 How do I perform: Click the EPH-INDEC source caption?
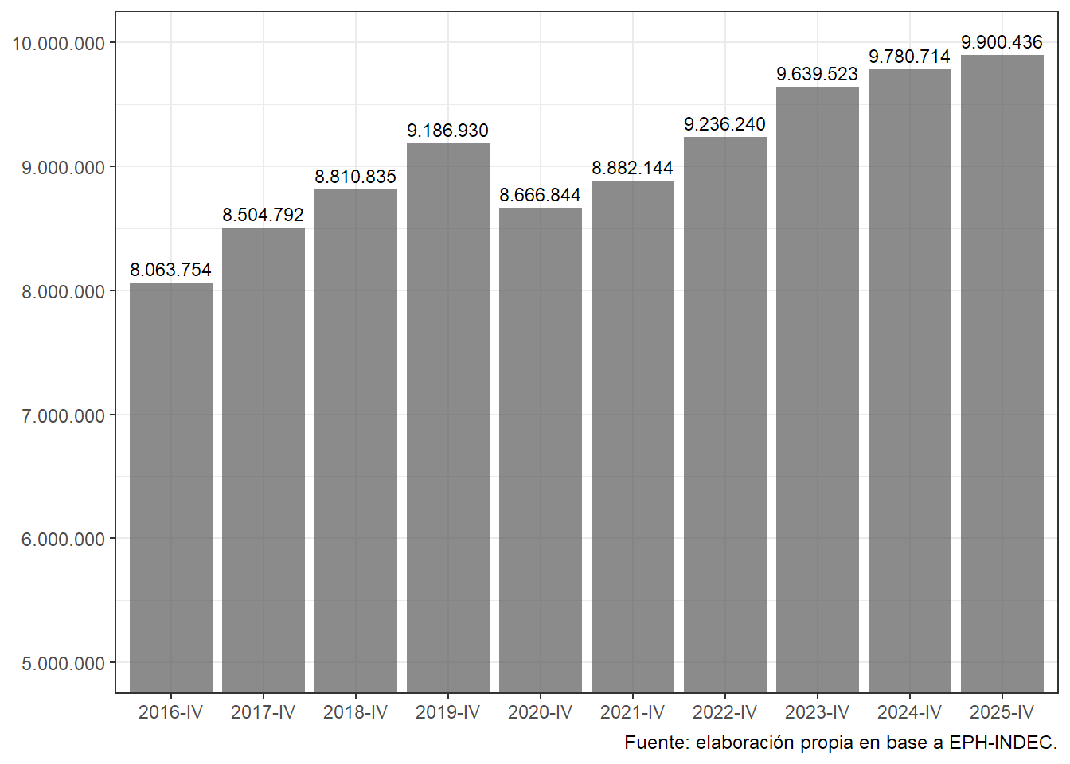[841, 743]
